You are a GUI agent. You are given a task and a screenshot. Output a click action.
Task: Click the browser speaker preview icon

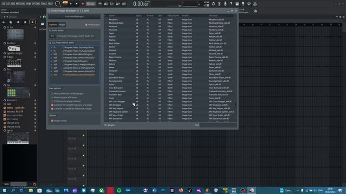tap(18, 22)
